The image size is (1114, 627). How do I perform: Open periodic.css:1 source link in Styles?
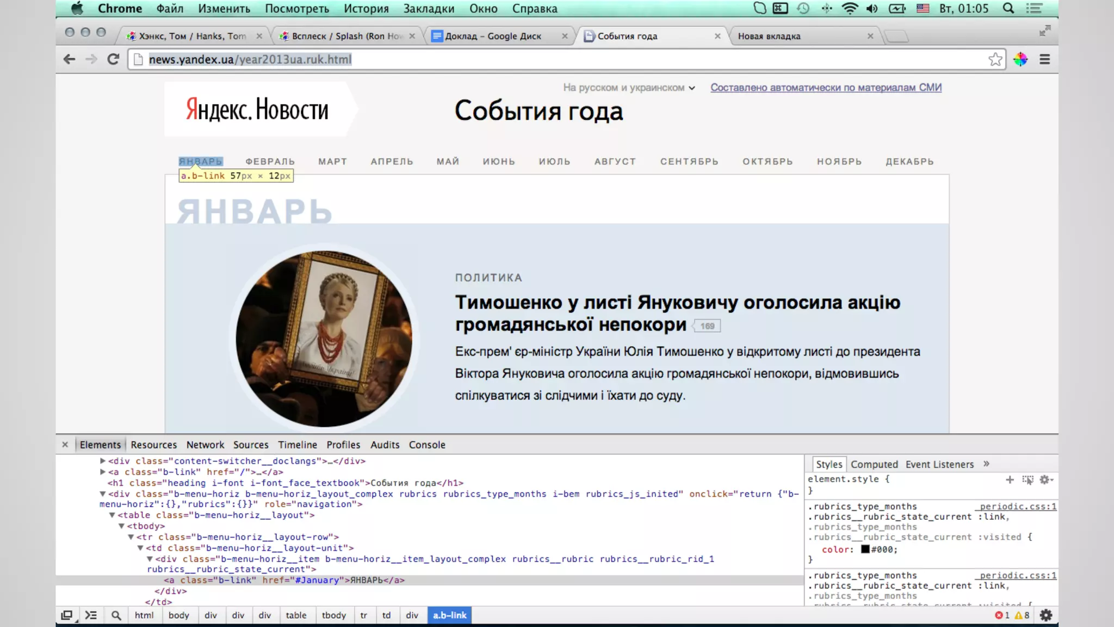[x=1017, y=506]
